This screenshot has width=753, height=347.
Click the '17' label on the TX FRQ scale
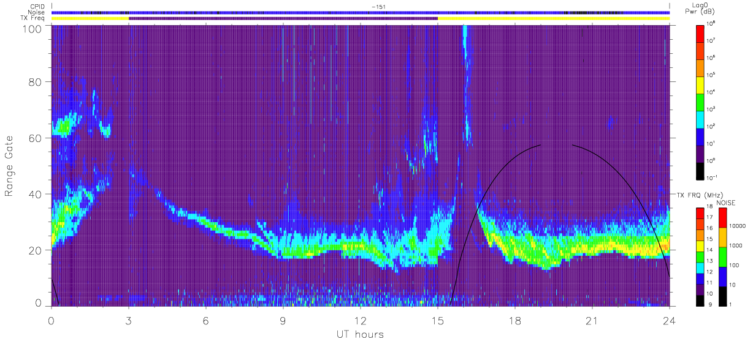[709, 218]
